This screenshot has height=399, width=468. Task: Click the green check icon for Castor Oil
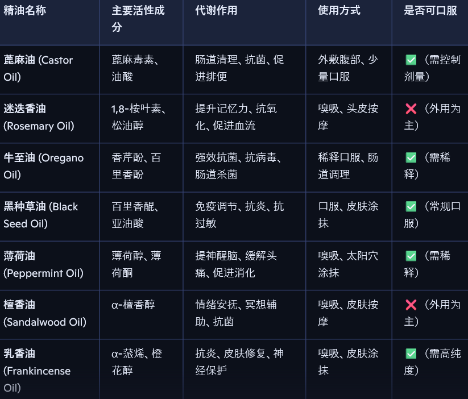point(411,60)
